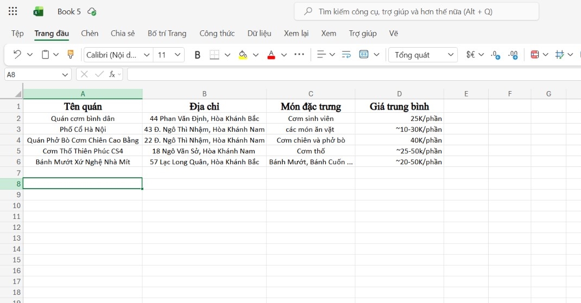Apply cell borders icon
Viewport: 581px width, 303px height.
point(214,55)
